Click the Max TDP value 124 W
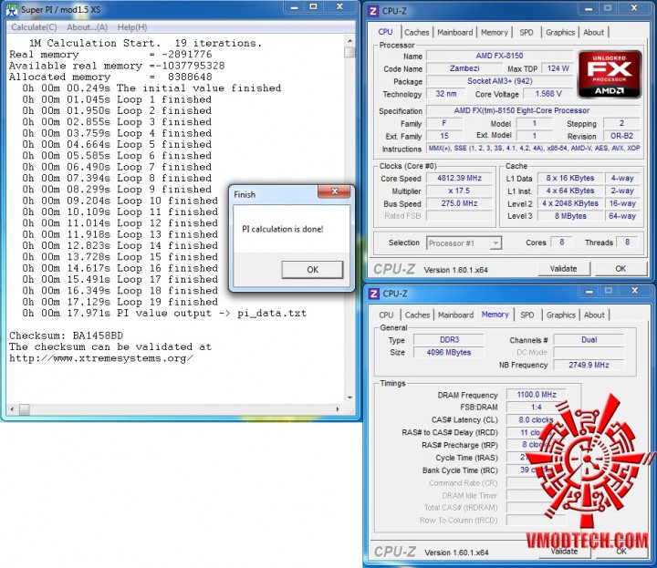This screenshot has height=568, width=657. [558, 68]
